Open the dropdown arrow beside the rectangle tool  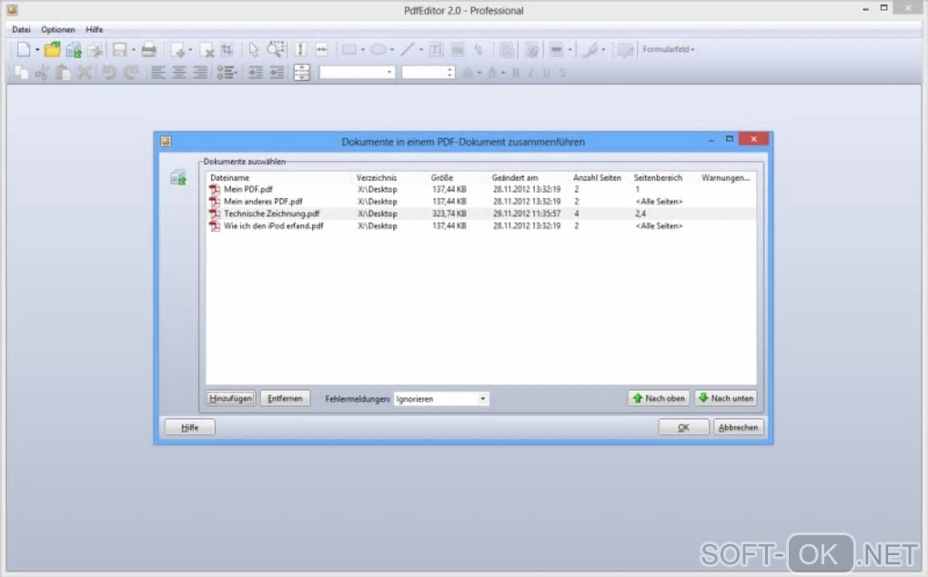(x=363, y=50)
